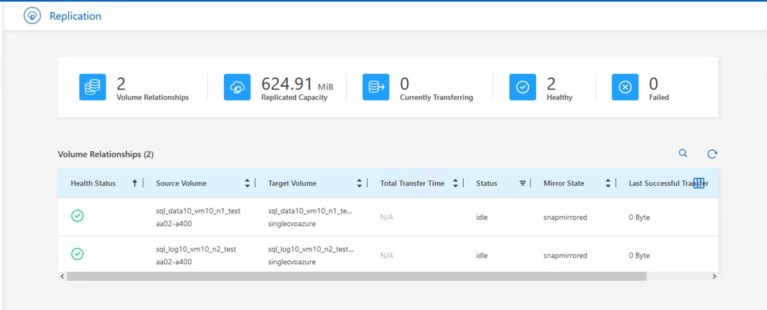This screenshot has height=310, width=767.
Task: Click healthy status icon for sql_log10 row
Action: [77, 254]
